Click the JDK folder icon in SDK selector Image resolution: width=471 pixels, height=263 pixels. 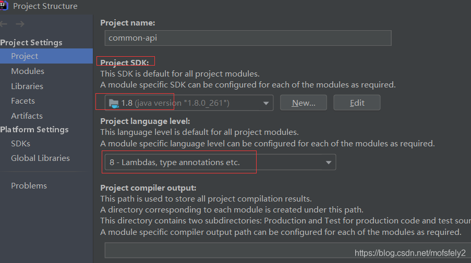(113, 103)
